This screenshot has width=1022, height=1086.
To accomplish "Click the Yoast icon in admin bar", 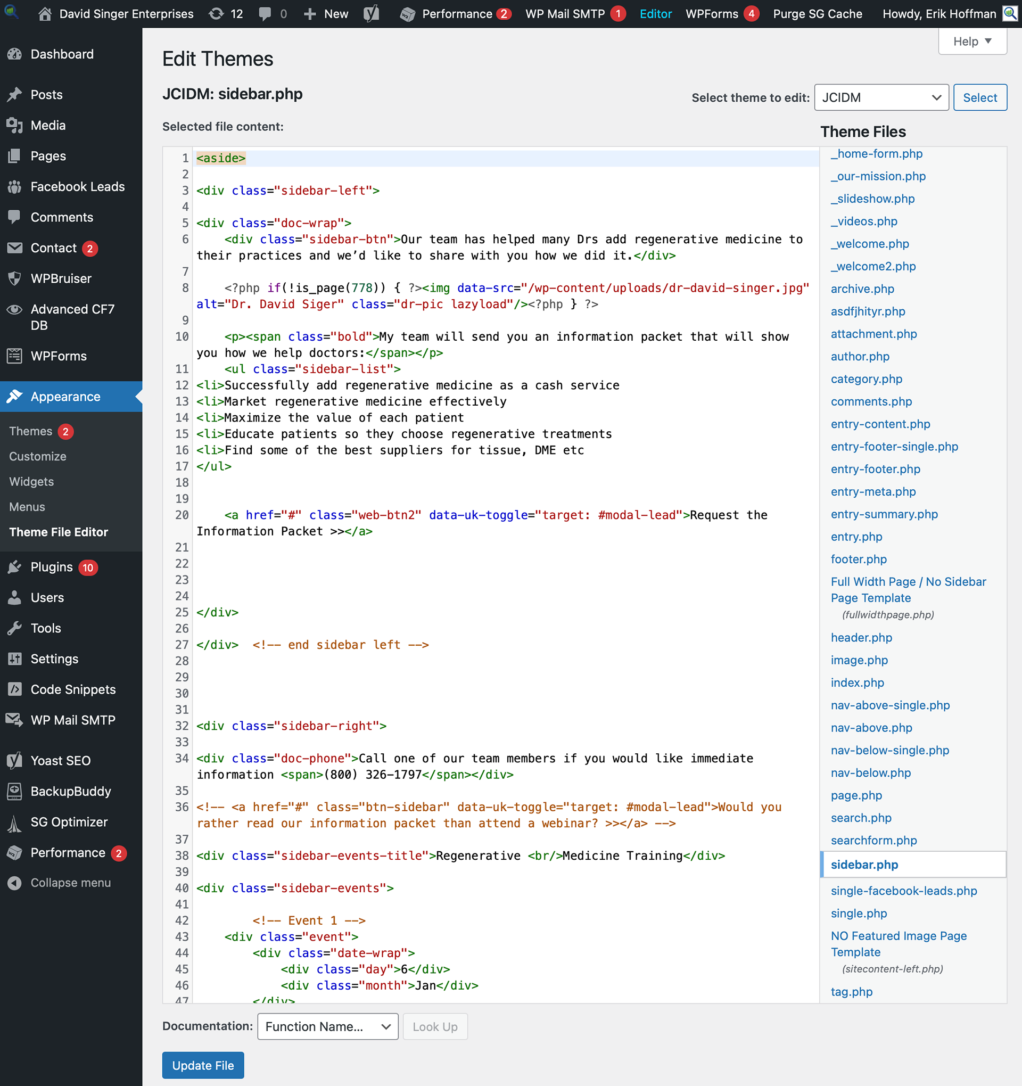I will coord(372,14).
